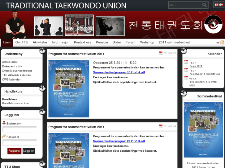Go to the Informasjon menu item
The image size is (225, 168).
click(x=61, y=43)
